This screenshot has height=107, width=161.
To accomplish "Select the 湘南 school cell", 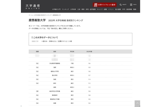I will click(55, 87).
